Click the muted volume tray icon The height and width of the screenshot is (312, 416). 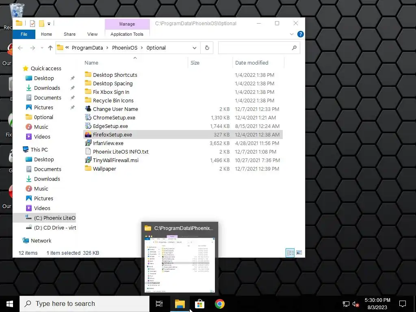(355, 304)
